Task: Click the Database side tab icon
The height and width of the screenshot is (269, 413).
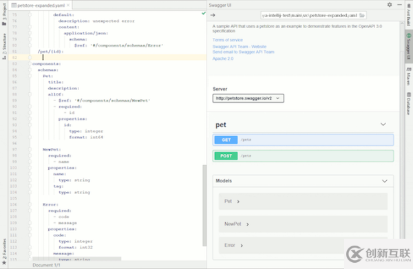Action: tap(408, 94)
